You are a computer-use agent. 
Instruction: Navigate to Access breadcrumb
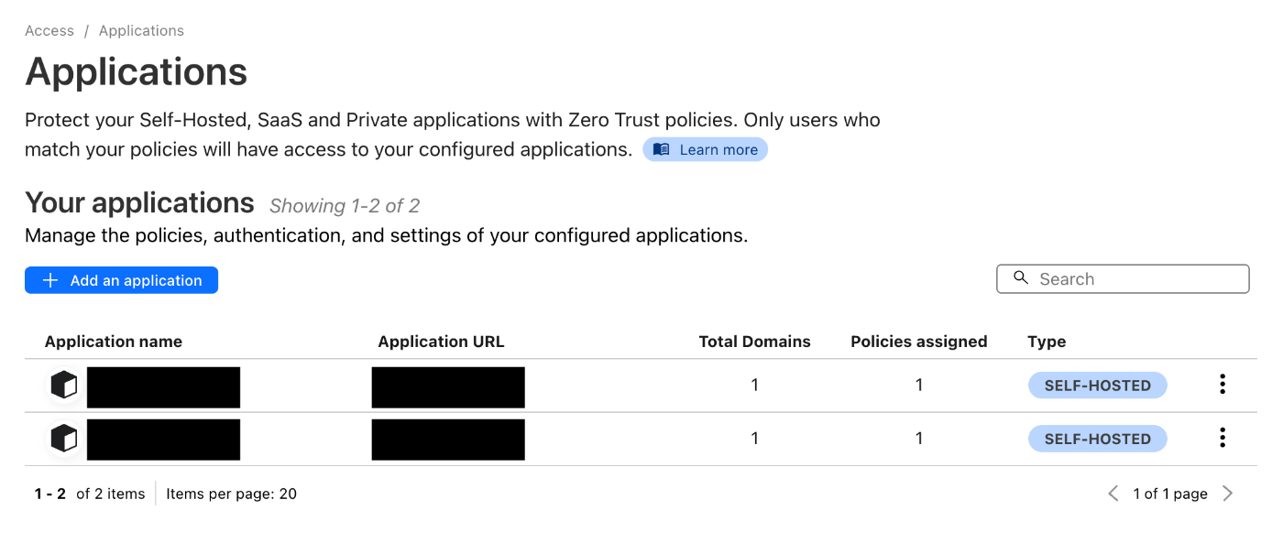(x=49, y=31)
